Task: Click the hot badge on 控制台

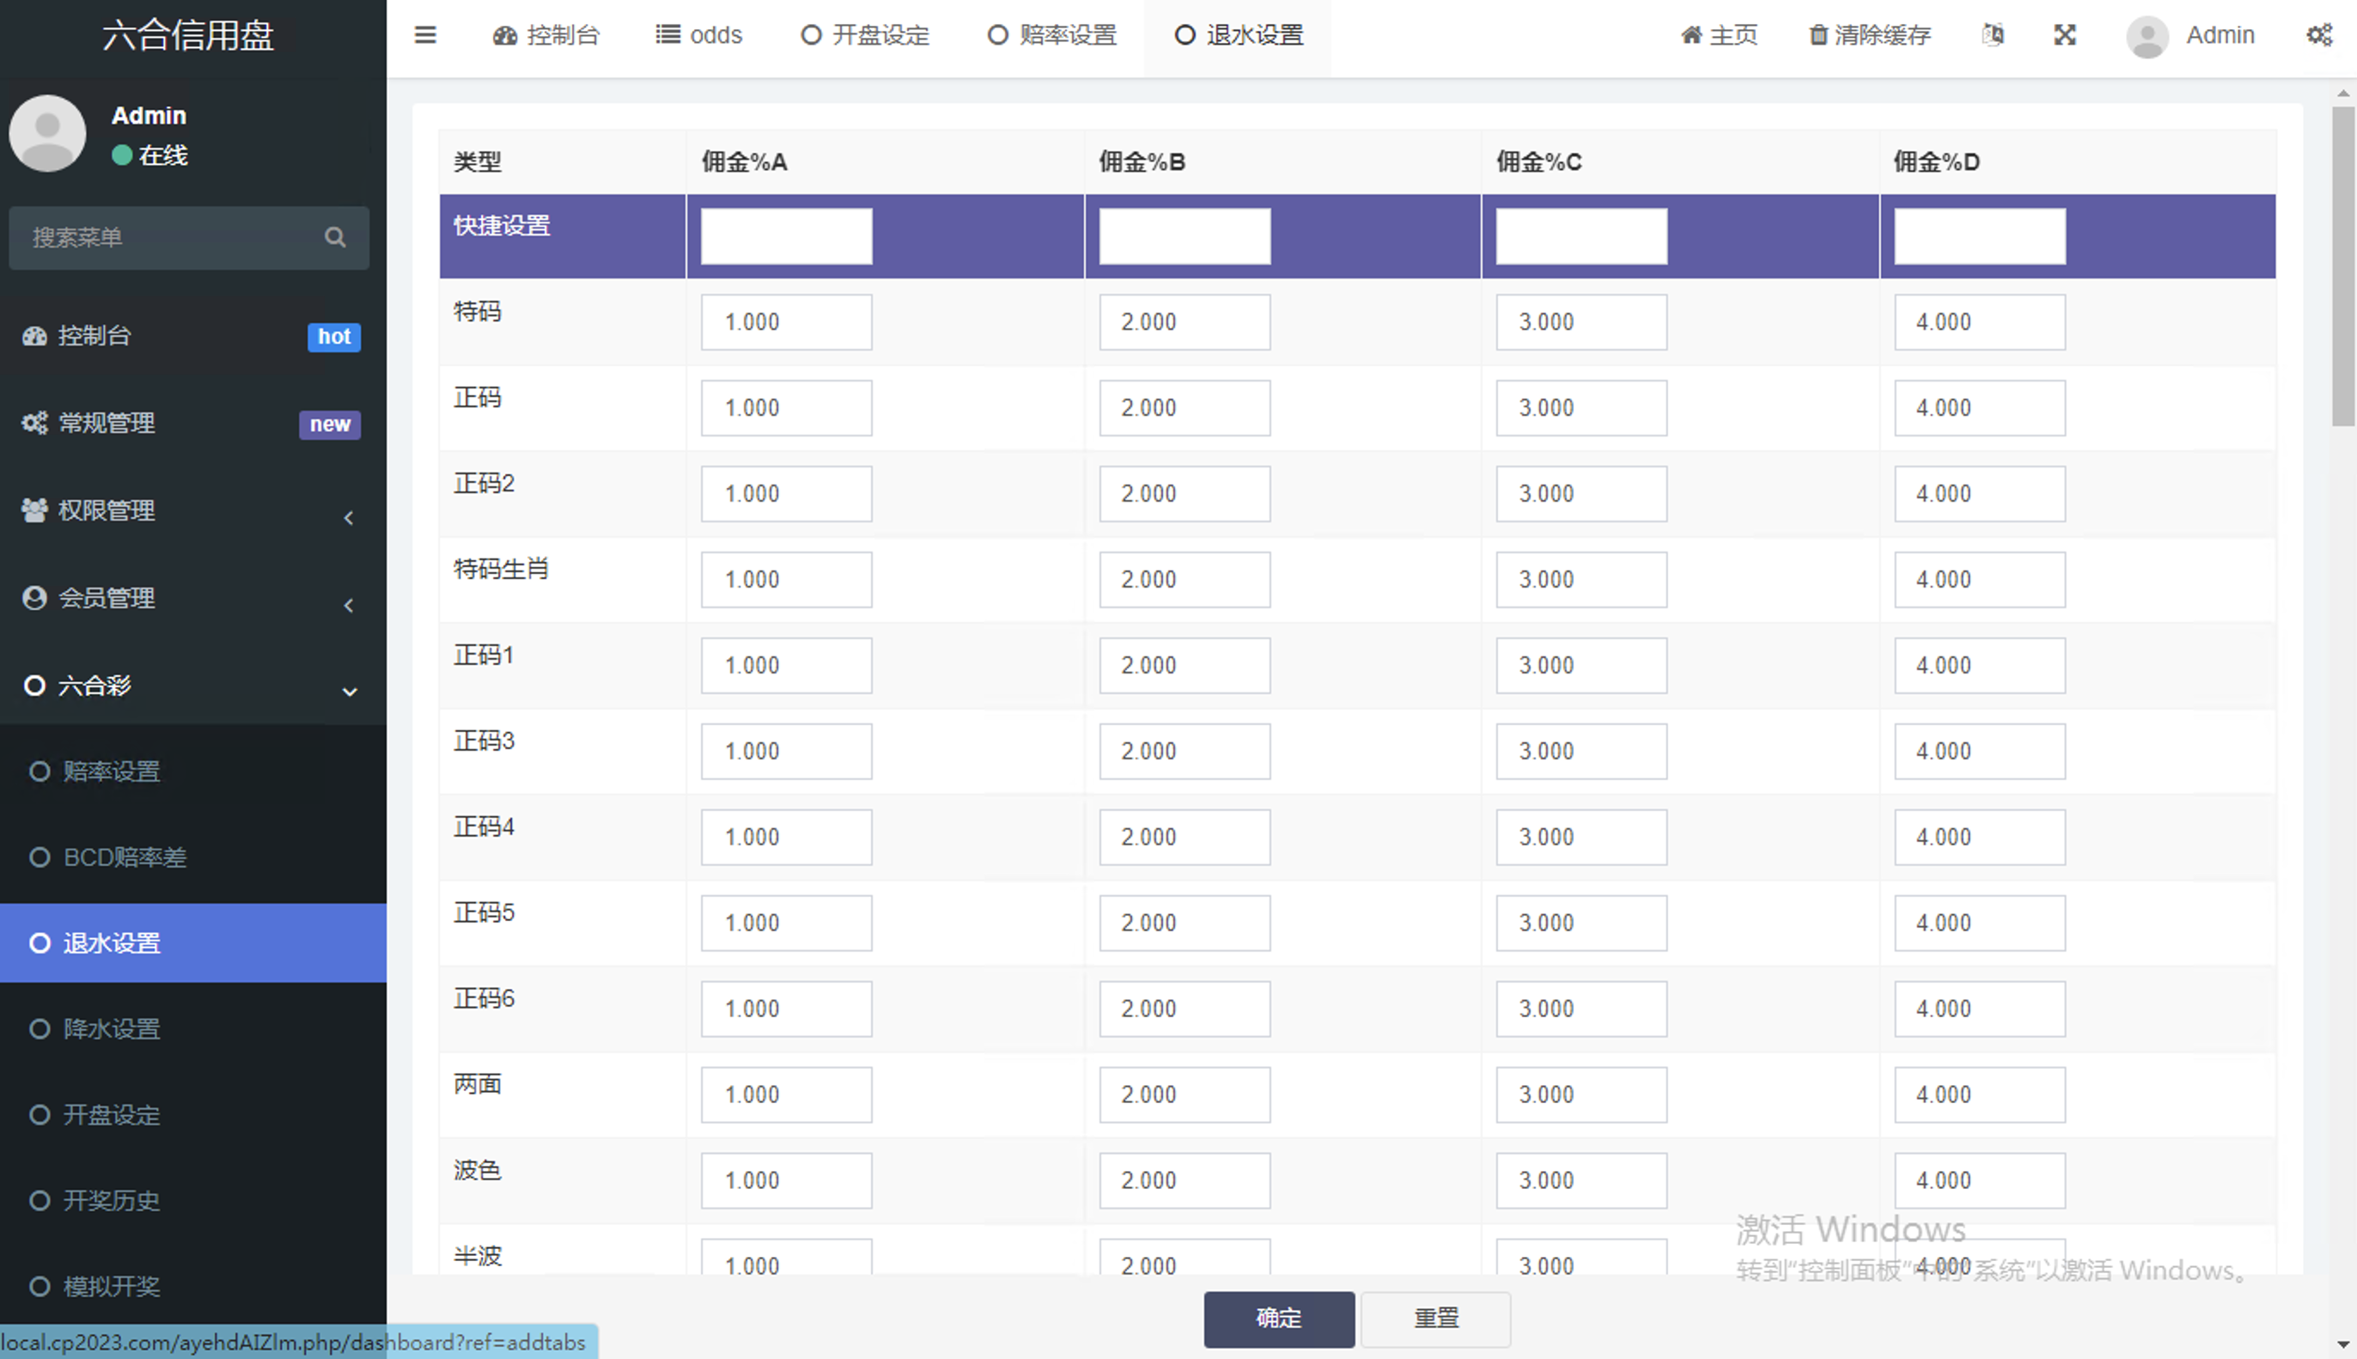Action: pos(334,336)
